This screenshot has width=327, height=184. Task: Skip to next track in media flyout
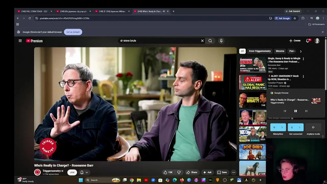coord(306,111)
